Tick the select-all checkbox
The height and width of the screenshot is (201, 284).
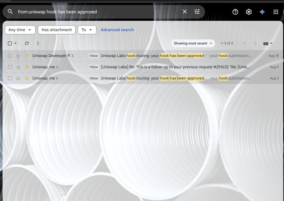click(x=10, y=43)
